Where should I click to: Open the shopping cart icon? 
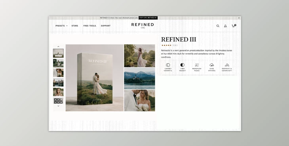(x=234, y=26)
